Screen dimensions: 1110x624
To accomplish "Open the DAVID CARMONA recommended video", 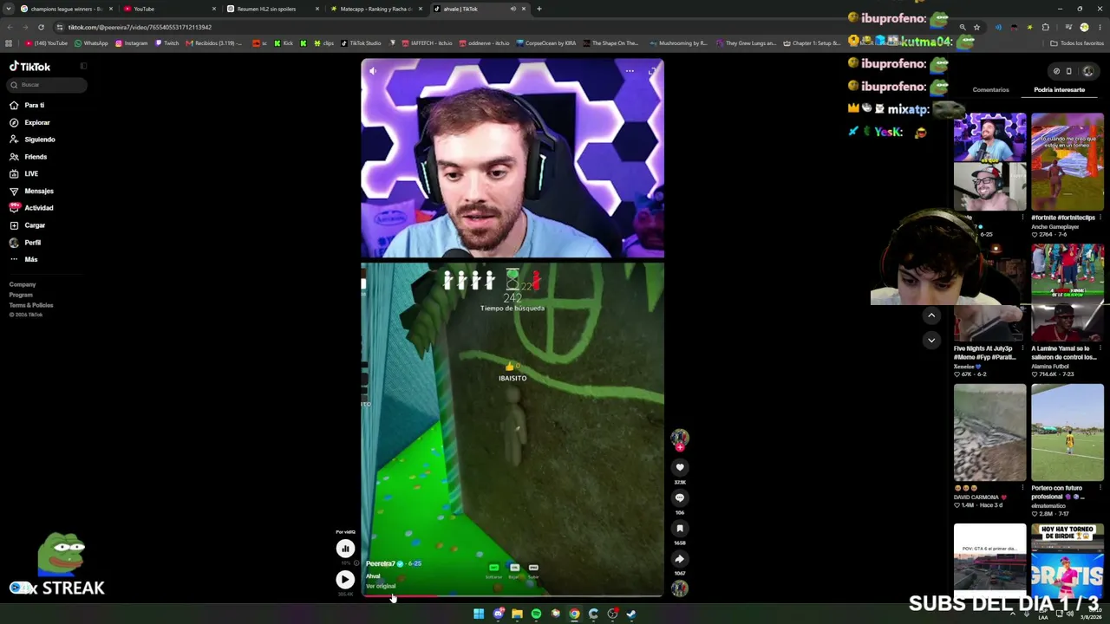I will (x=989, y=432).
